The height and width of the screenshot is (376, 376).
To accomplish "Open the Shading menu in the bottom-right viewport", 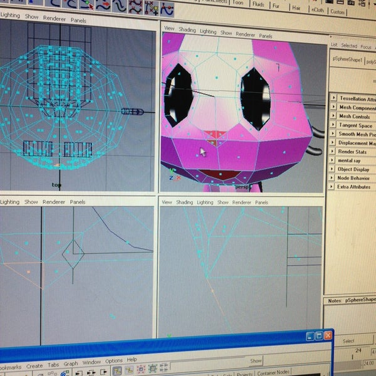I will pos(184,202).
